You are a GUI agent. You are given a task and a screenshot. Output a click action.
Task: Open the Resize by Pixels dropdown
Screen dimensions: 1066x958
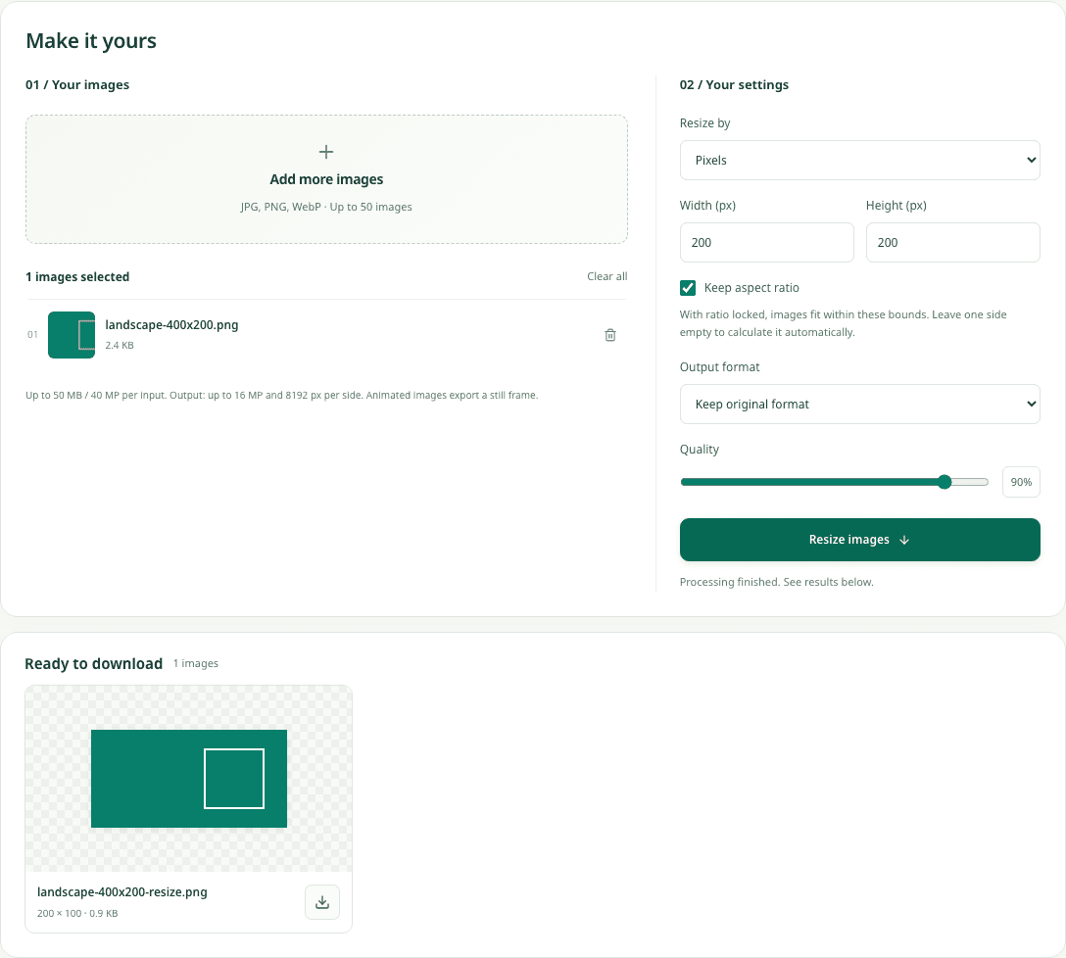pyautogui.click(x=859, y=161)
